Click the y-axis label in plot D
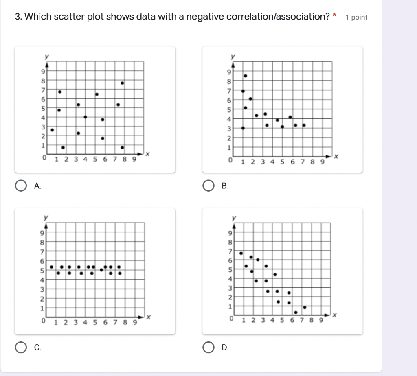 tap(233, 218)
